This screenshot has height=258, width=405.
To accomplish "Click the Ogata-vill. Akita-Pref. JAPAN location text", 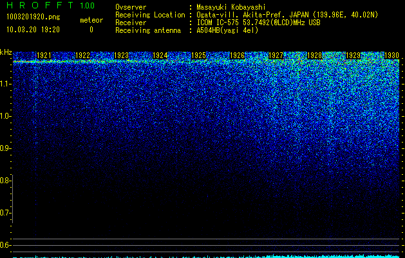I will pyautogui.click(x=287, y=15).
